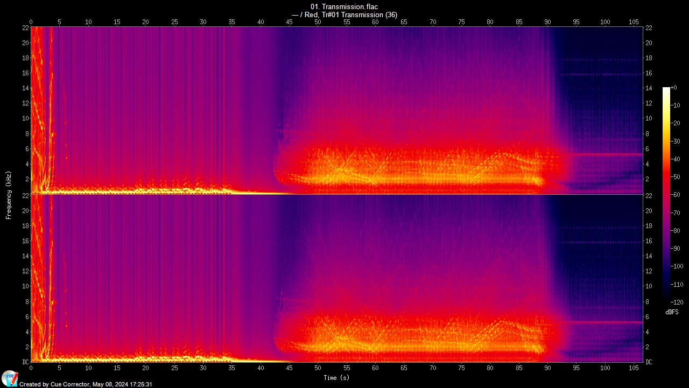Image resolution: width=689 pixels, height=388 pixels.
Task: Select the 10 second mark on bottom time axis
Action: pyautogui.click(x=88, y=368)
